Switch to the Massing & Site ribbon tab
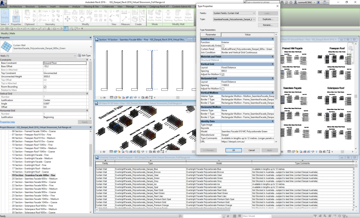 point(91,7)
